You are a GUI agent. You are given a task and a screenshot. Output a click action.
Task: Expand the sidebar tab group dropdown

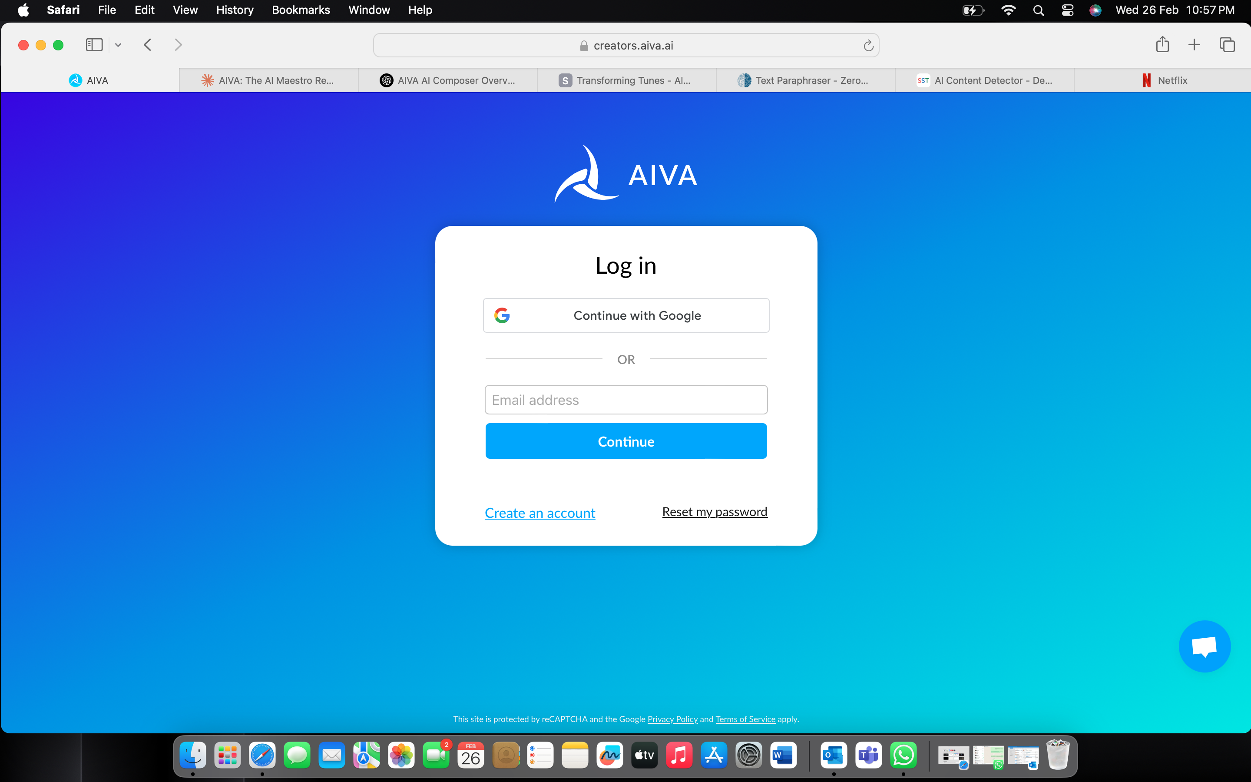118,45
